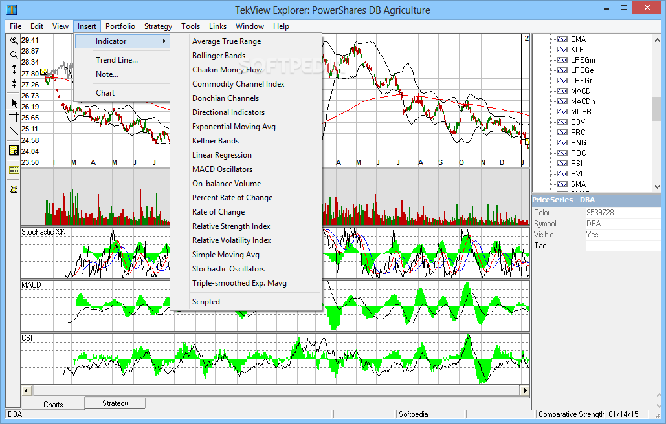Select the crosshair cursor tool
This screenshot has height=424, width=666.
pos(14,117)
